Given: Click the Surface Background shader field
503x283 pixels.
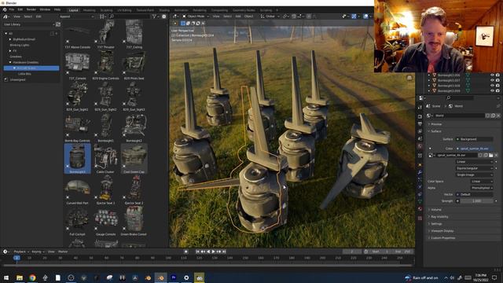Looking at the screenshot, I should (474, 139).
